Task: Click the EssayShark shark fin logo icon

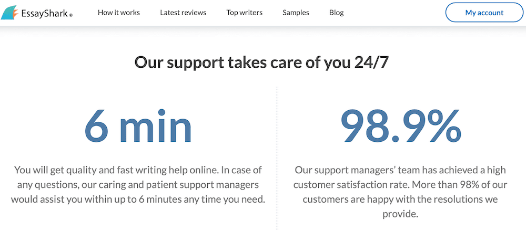Action: point(10,13)
